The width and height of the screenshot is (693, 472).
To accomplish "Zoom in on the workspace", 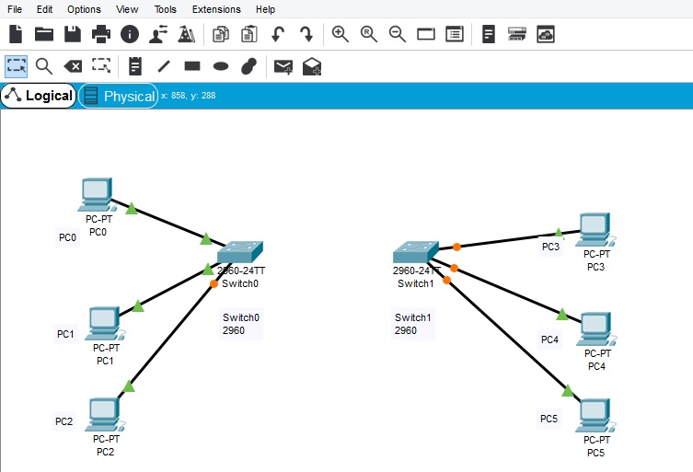I will tap(340, 34).
